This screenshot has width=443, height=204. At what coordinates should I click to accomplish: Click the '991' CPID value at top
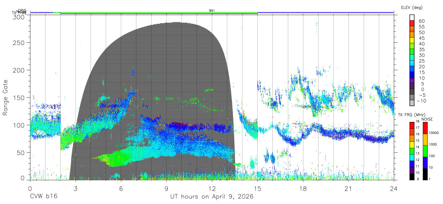click(212, 11)
